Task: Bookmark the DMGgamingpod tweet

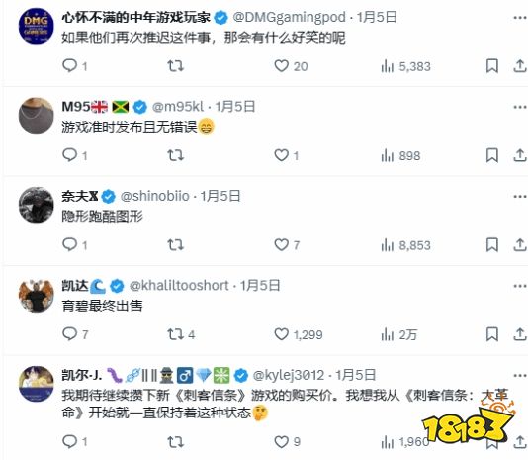Action: point(492,65)
